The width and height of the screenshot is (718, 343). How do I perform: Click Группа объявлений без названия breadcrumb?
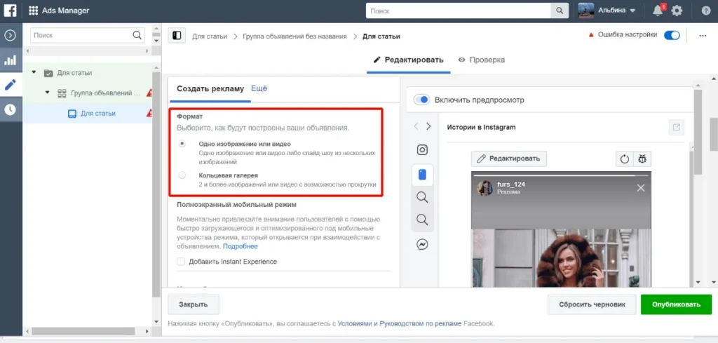[x=295, y=36]
